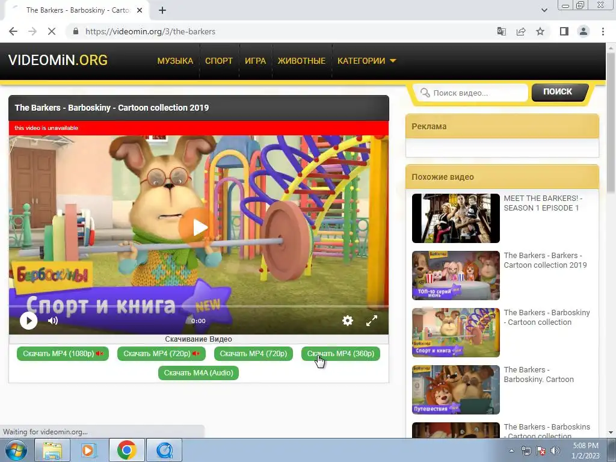Open Barboskiny - Cartoon collection link

[547, 318]
